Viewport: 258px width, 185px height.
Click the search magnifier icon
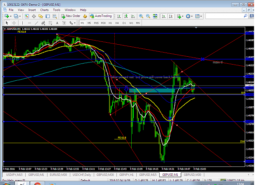point(246,16)
